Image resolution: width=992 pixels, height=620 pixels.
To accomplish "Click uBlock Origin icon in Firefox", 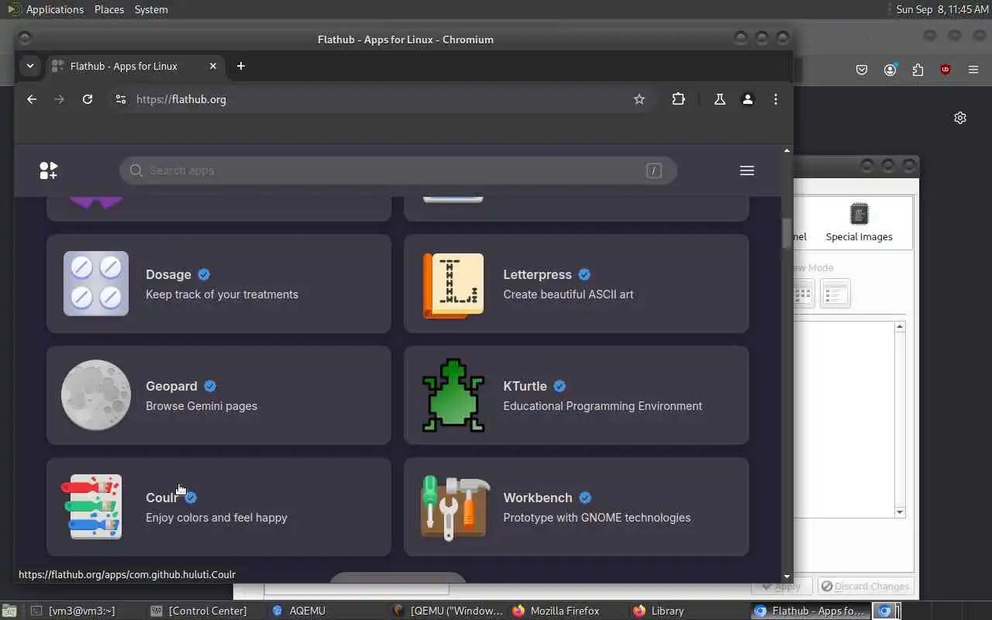I will [945, 70].
